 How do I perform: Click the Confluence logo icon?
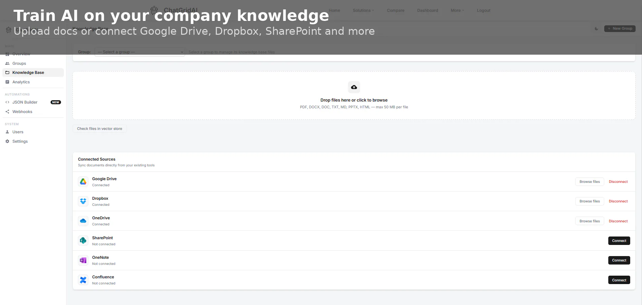pos(83,280)
